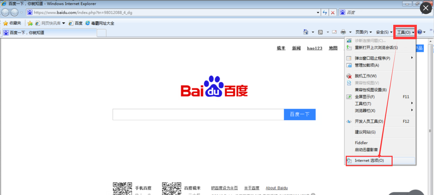
Task: Expand the address bar URL dropdown arrow
Action: pos(319,12)
